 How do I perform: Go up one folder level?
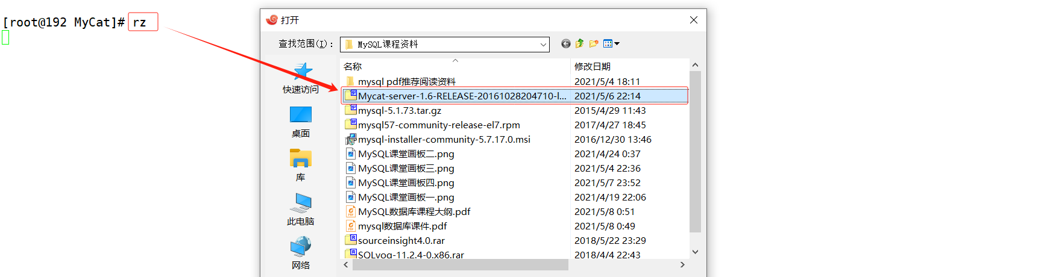click(x=579, y=43)
